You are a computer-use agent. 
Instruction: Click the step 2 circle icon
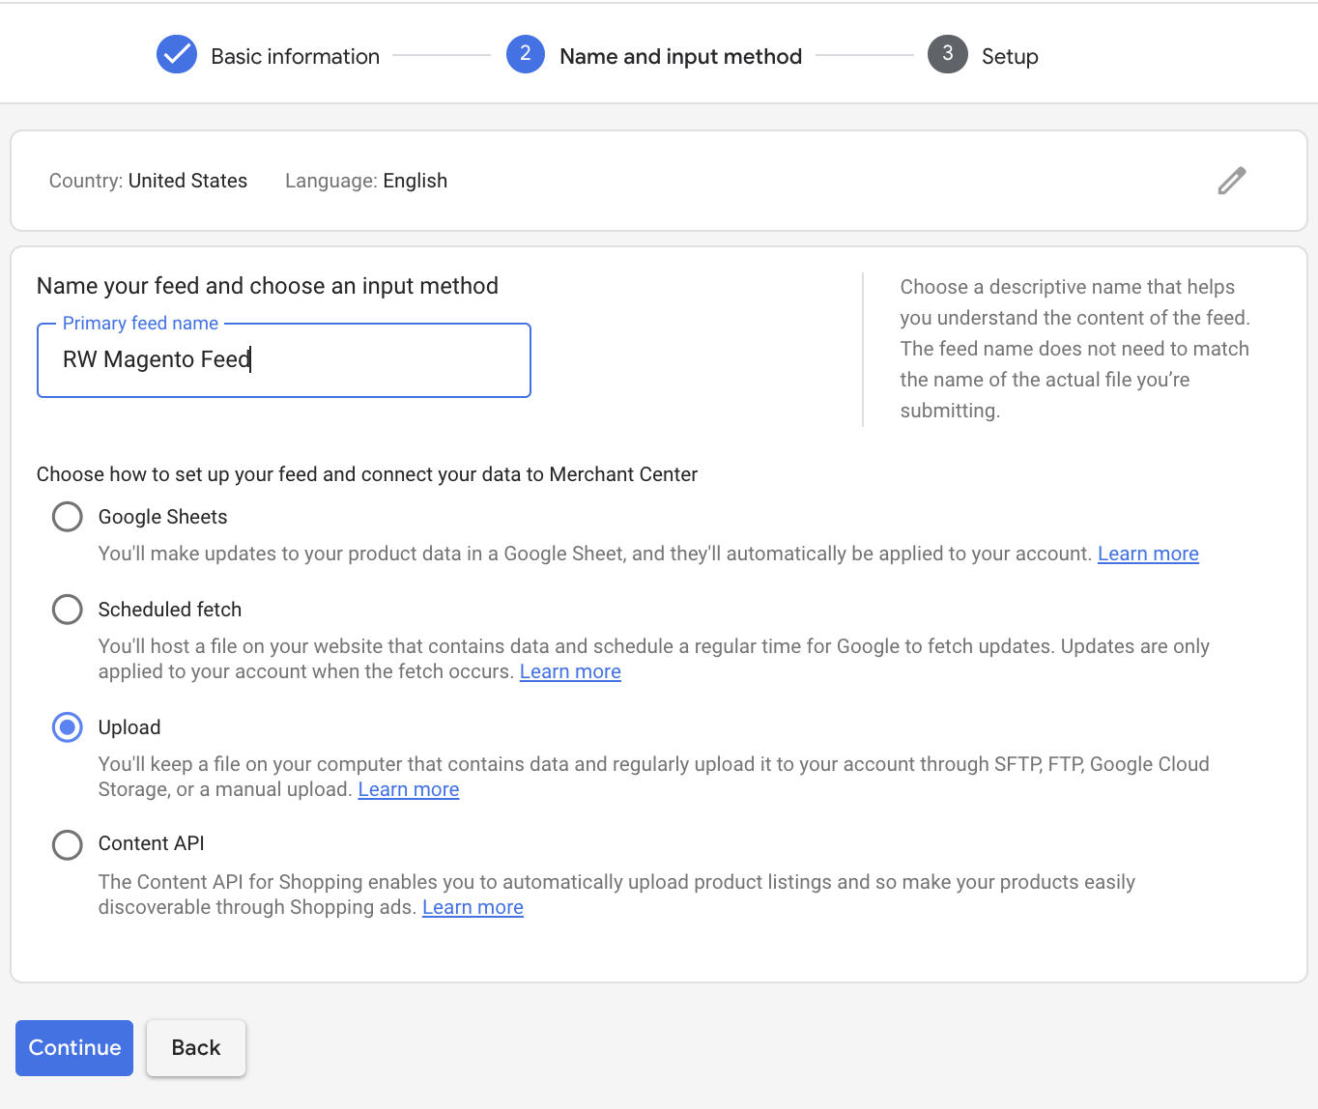click(x=526, y=55)
